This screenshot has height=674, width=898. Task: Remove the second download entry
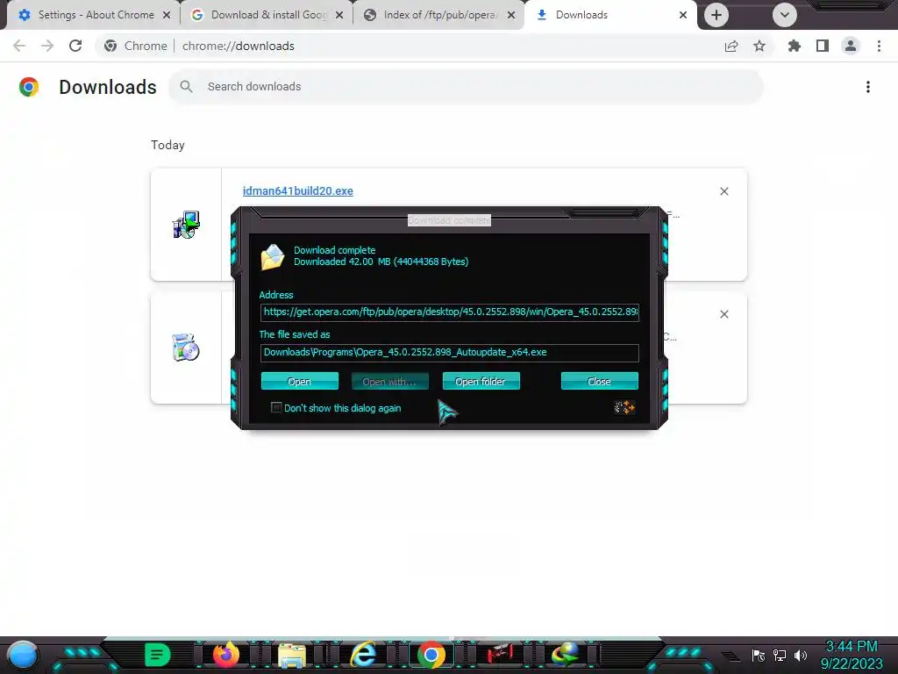723,314
